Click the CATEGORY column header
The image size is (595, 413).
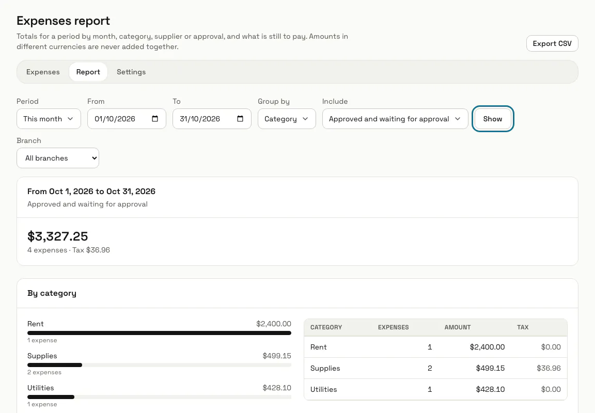[326, 327]
